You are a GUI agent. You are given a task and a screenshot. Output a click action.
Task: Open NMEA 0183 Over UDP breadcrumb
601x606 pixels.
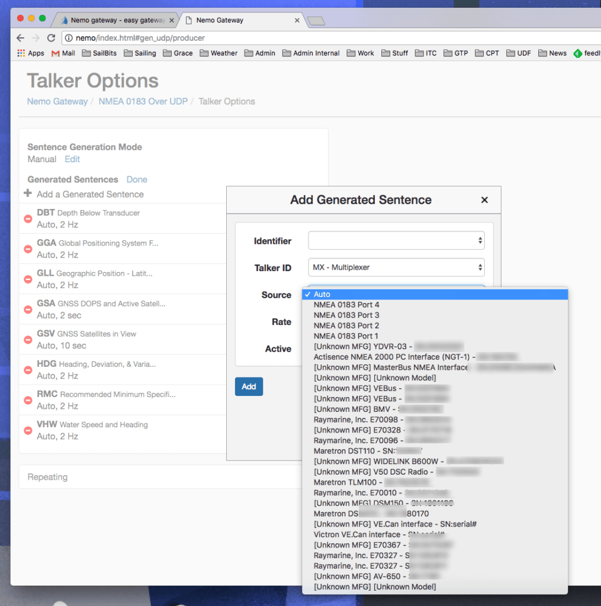[143, 101]
